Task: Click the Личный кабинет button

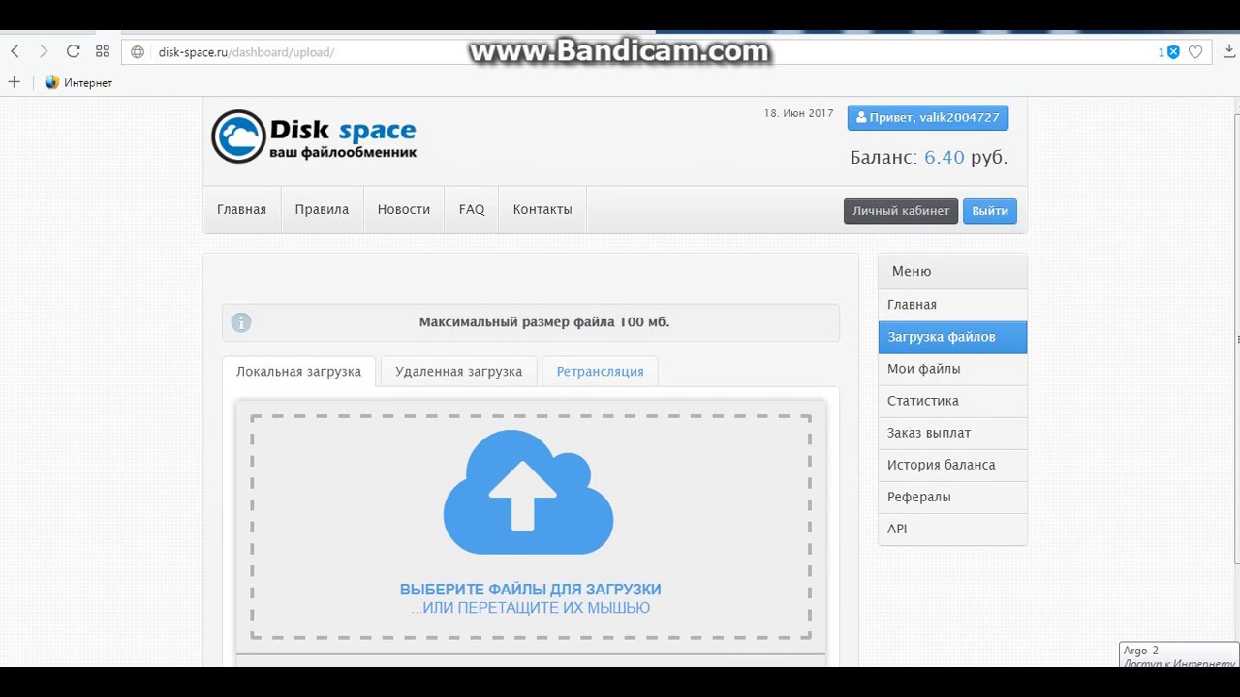Action: (x=901, y=211)
